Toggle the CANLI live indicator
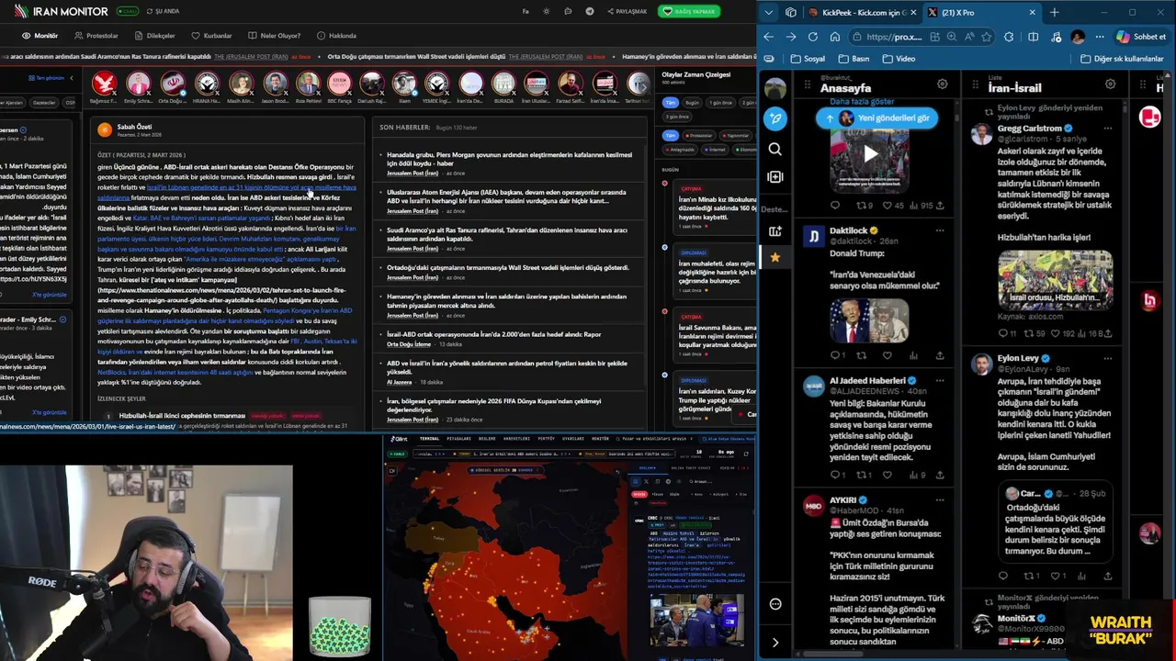Image resolution: width=1176 pixels, height=661 pixels. 128,11
